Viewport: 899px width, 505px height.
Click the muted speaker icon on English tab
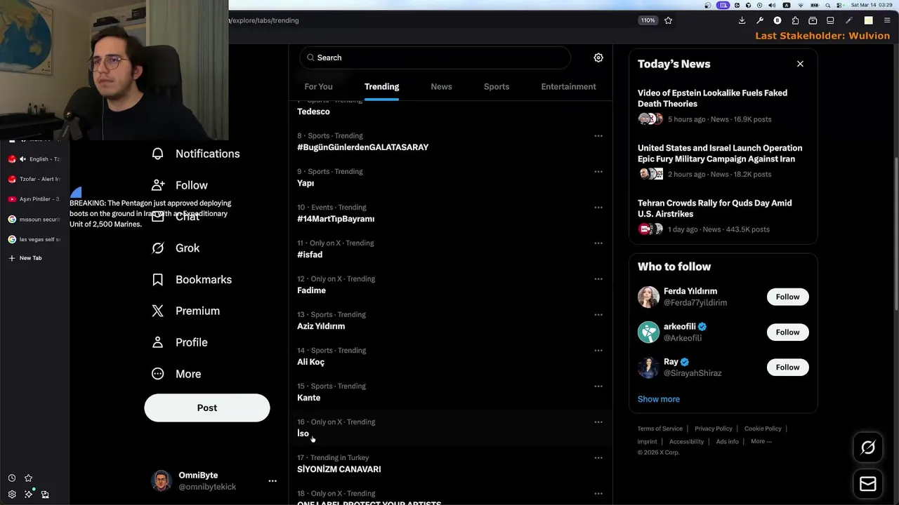[x=22, y=159]
